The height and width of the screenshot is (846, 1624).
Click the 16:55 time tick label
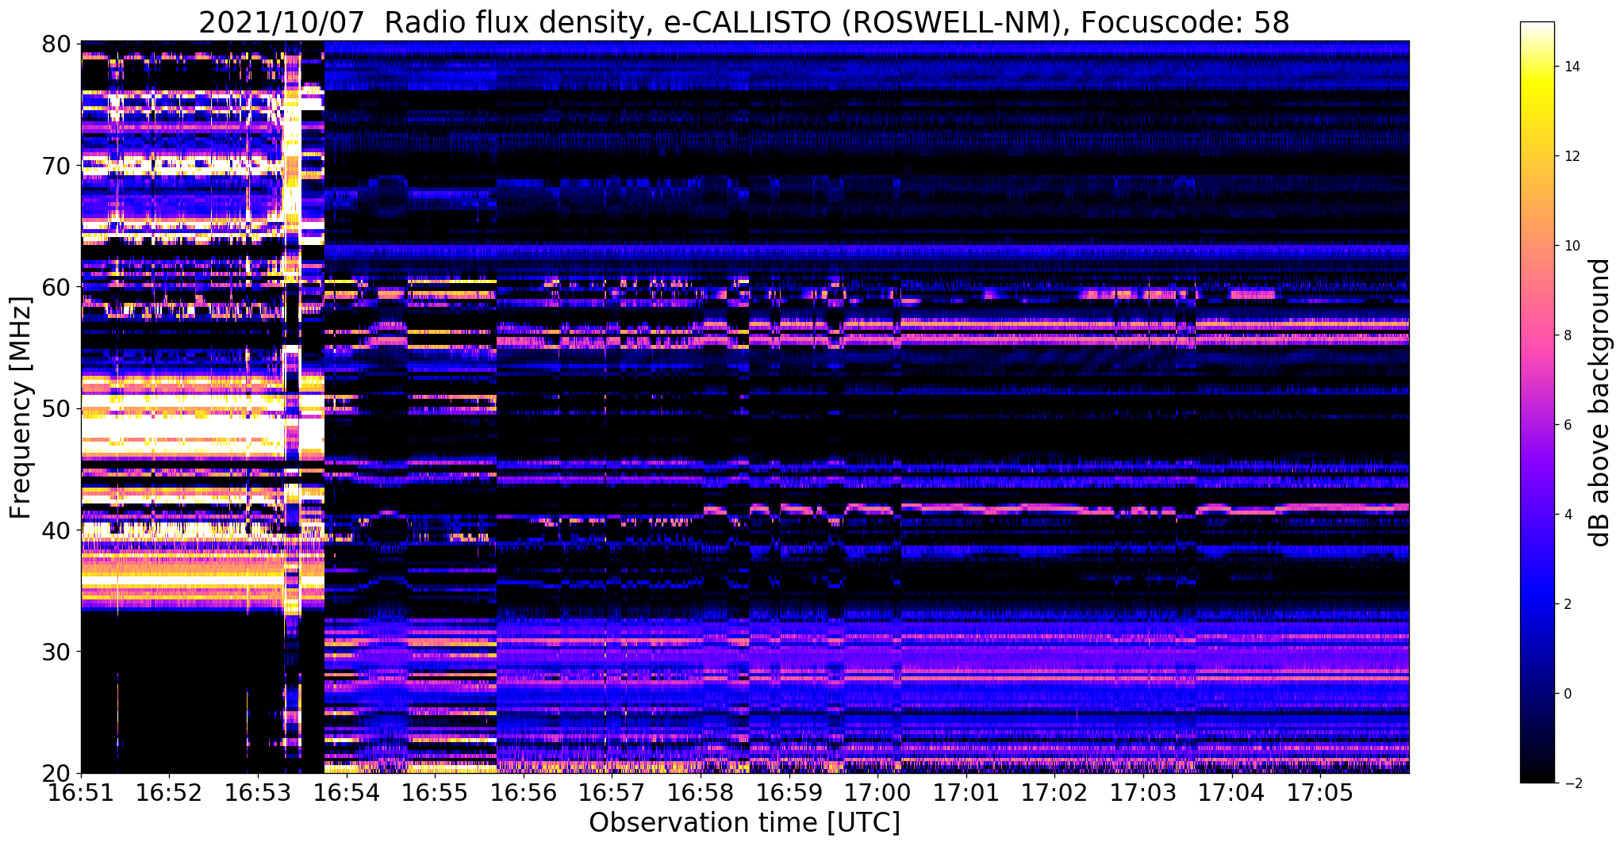435,792
